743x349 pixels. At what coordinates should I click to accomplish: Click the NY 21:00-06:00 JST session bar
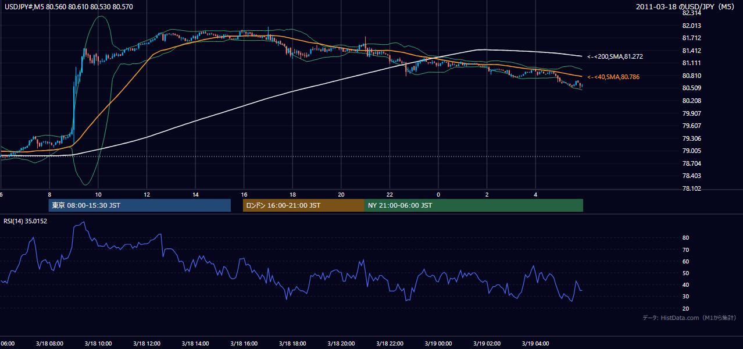click(474, 205)
